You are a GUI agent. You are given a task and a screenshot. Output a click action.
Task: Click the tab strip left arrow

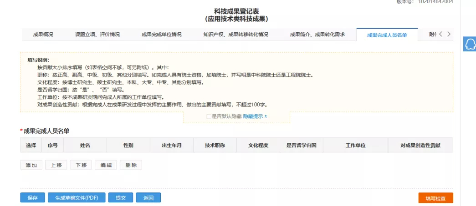441,34
